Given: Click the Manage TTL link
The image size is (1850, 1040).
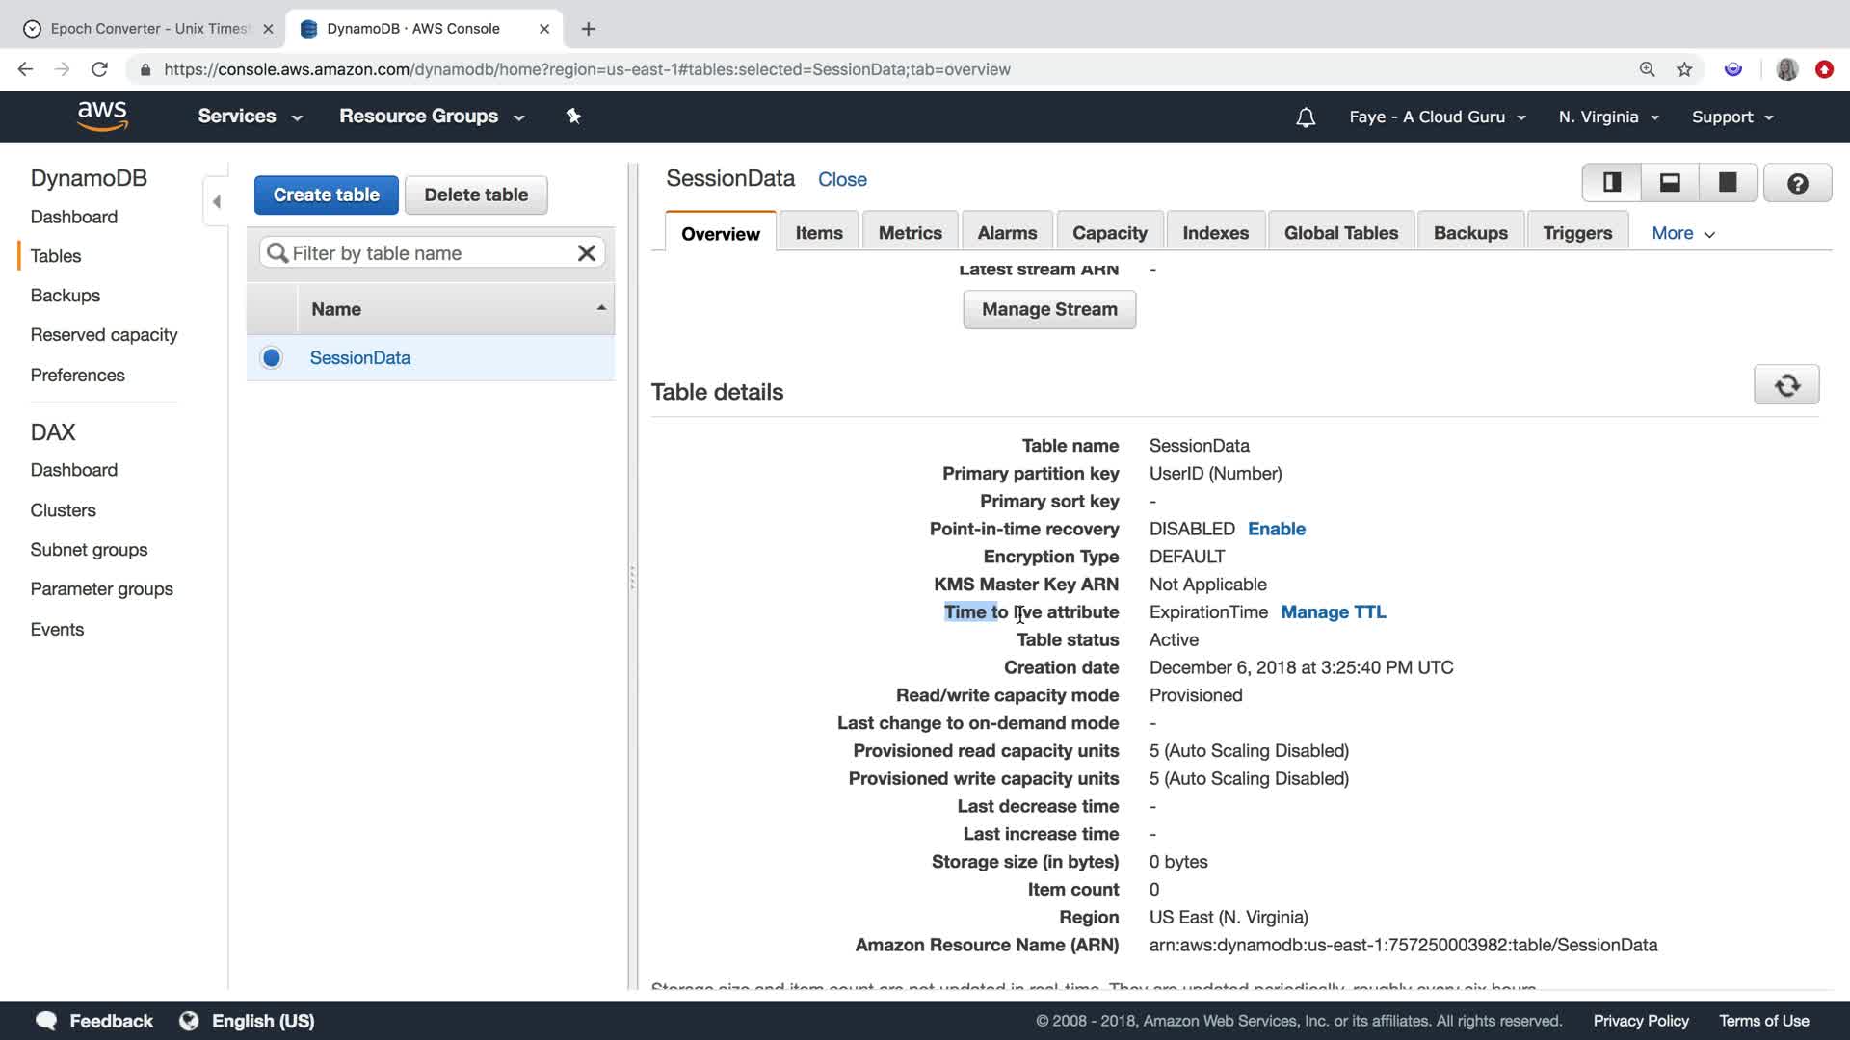Looking at the screenshot, I should 1333,612.
